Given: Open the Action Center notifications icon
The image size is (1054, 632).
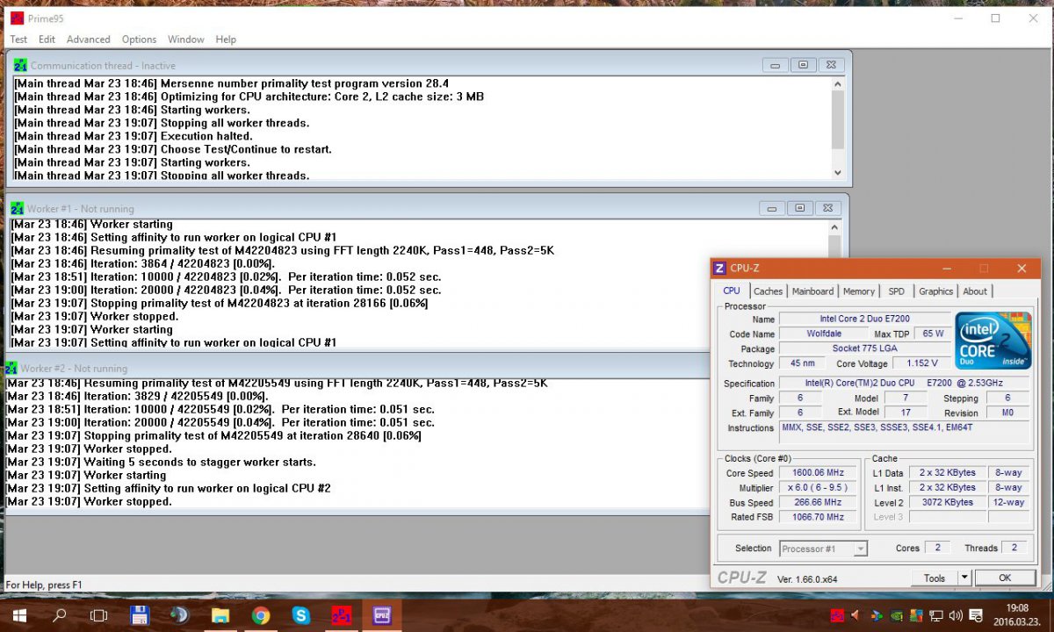Looking at the screenshot, I should [974, 615].
